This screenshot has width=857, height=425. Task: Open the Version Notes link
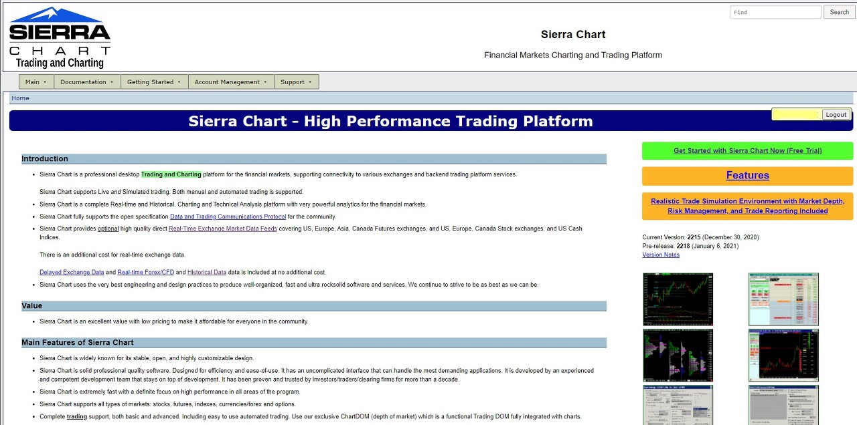(x=661, y=255)
